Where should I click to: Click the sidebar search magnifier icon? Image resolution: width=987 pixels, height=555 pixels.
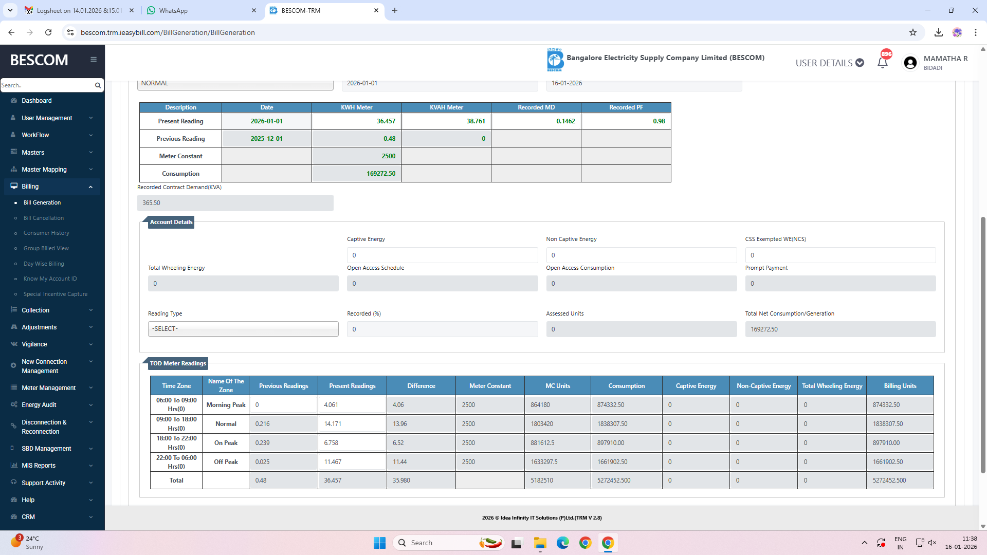[98, 85]
